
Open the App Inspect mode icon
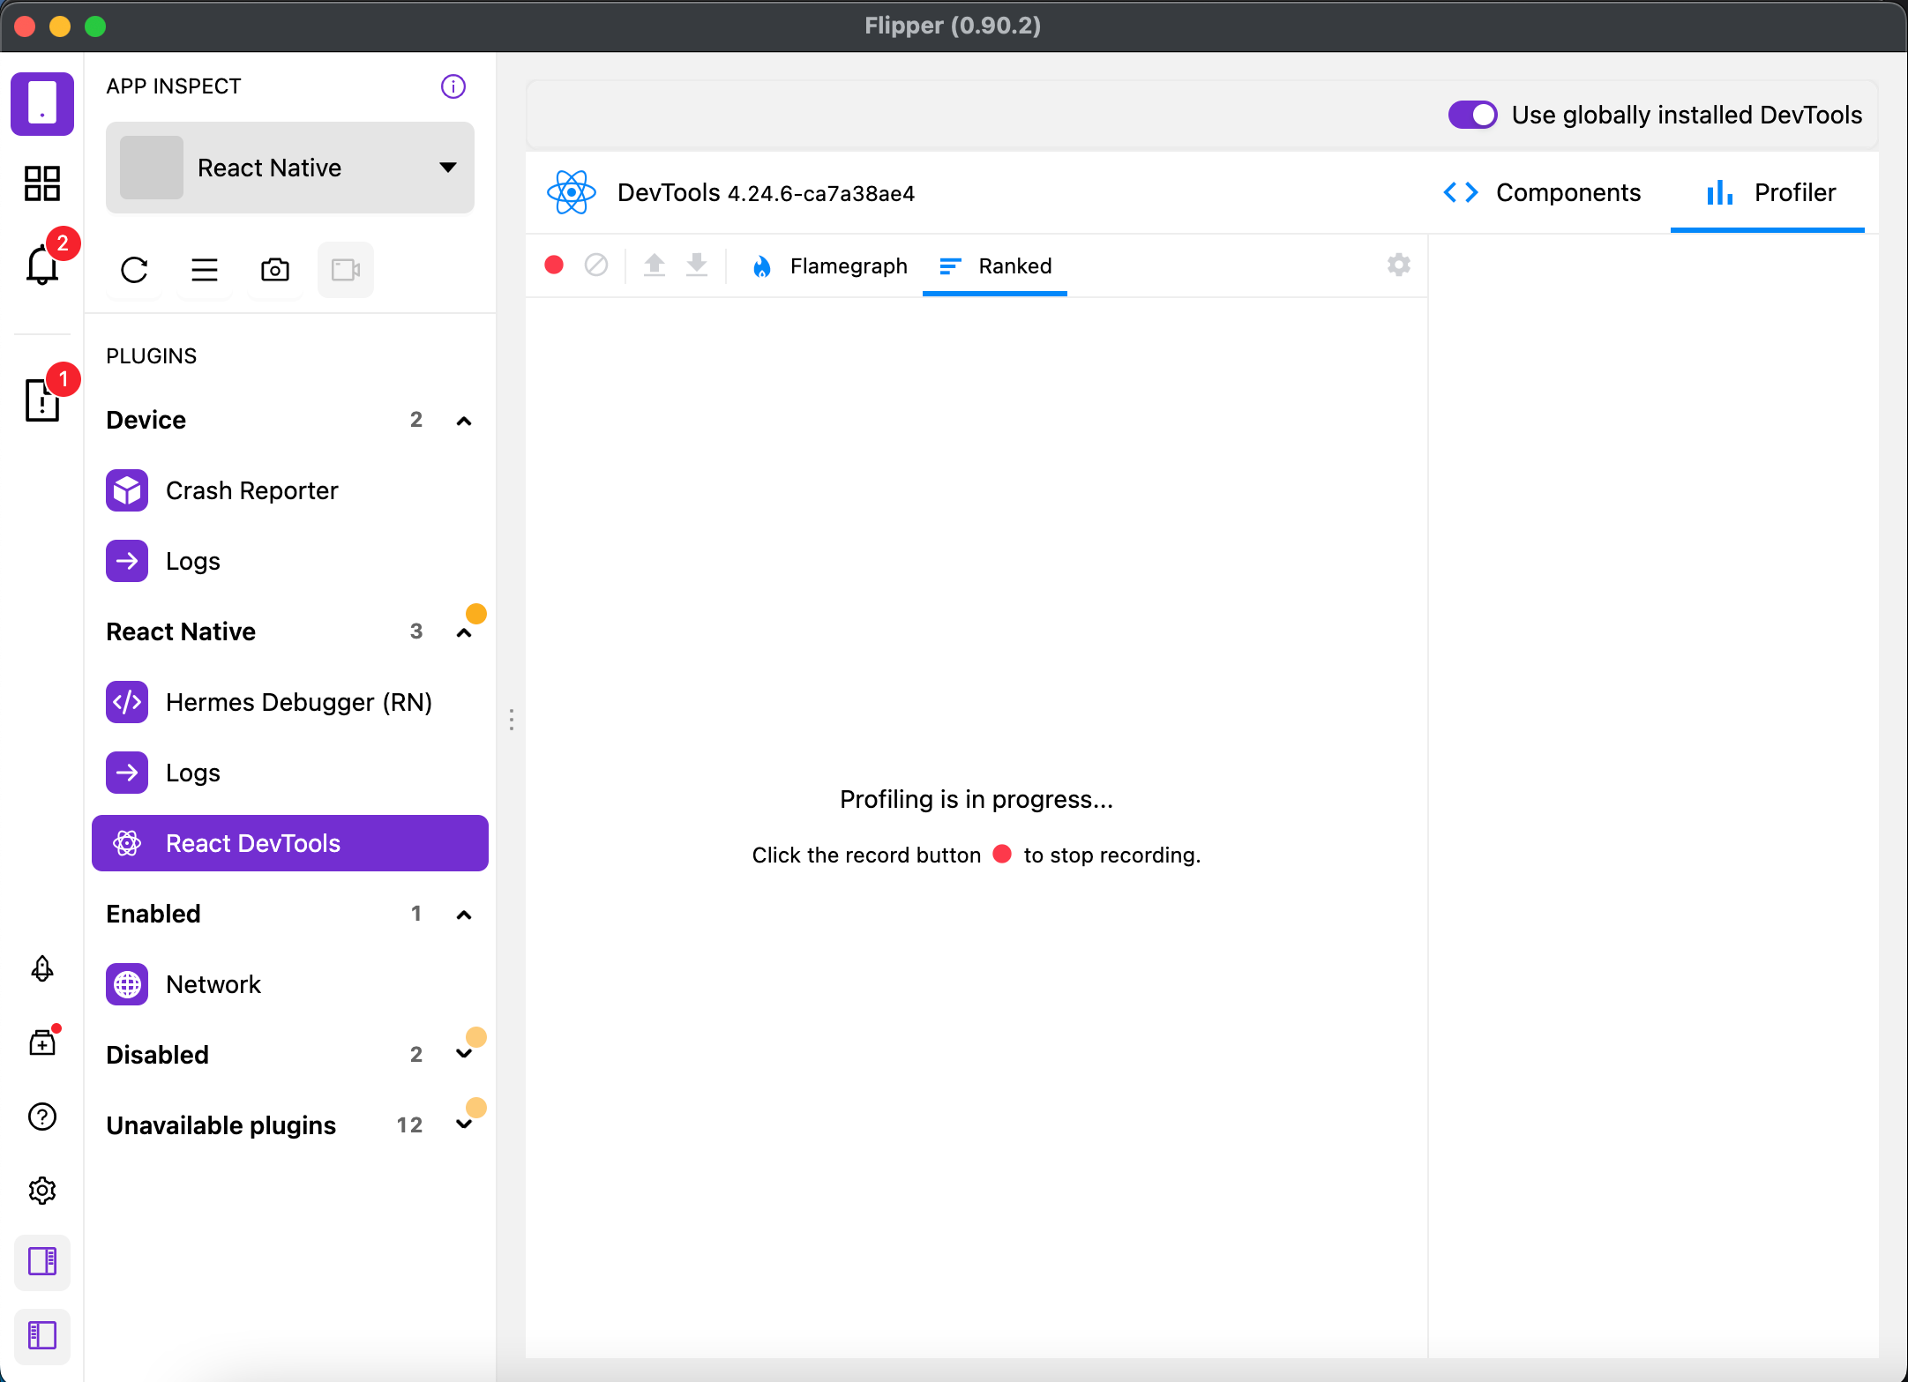pyautogui.click(x=41, y=104)
